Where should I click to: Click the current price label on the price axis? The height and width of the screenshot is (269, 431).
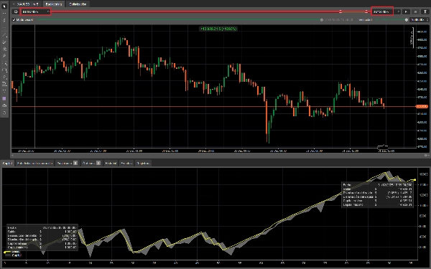(422, 106)
